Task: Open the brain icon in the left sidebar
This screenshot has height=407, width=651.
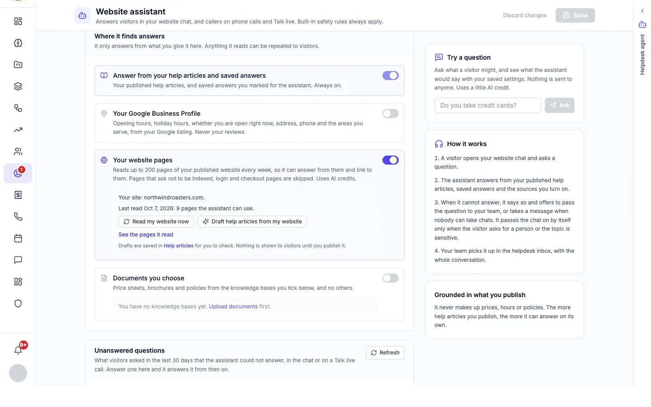Action: (18, 43)
